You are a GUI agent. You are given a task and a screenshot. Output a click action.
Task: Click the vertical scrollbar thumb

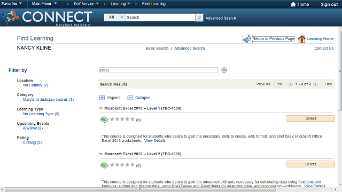pyautogui.click(x=340, y=71)
